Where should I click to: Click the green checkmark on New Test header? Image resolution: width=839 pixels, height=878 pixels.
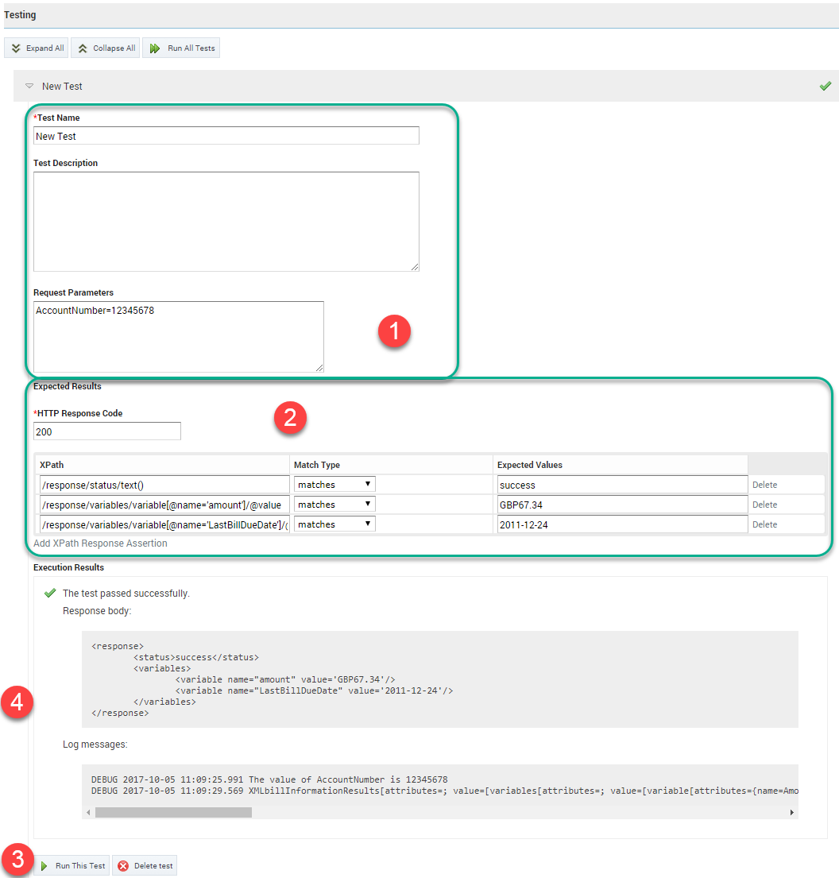[x=825, y=86]
